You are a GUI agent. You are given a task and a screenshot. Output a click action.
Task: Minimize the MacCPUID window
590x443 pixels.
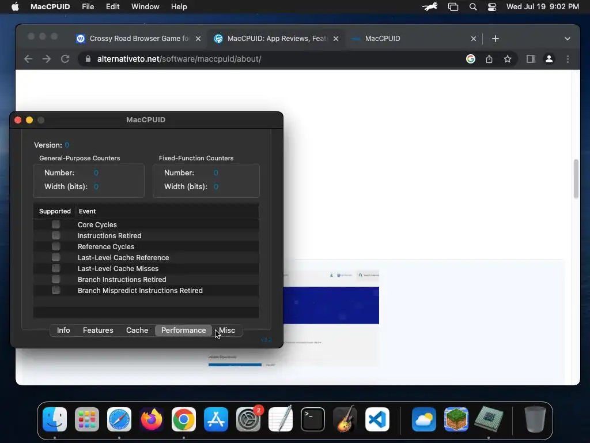29,120
